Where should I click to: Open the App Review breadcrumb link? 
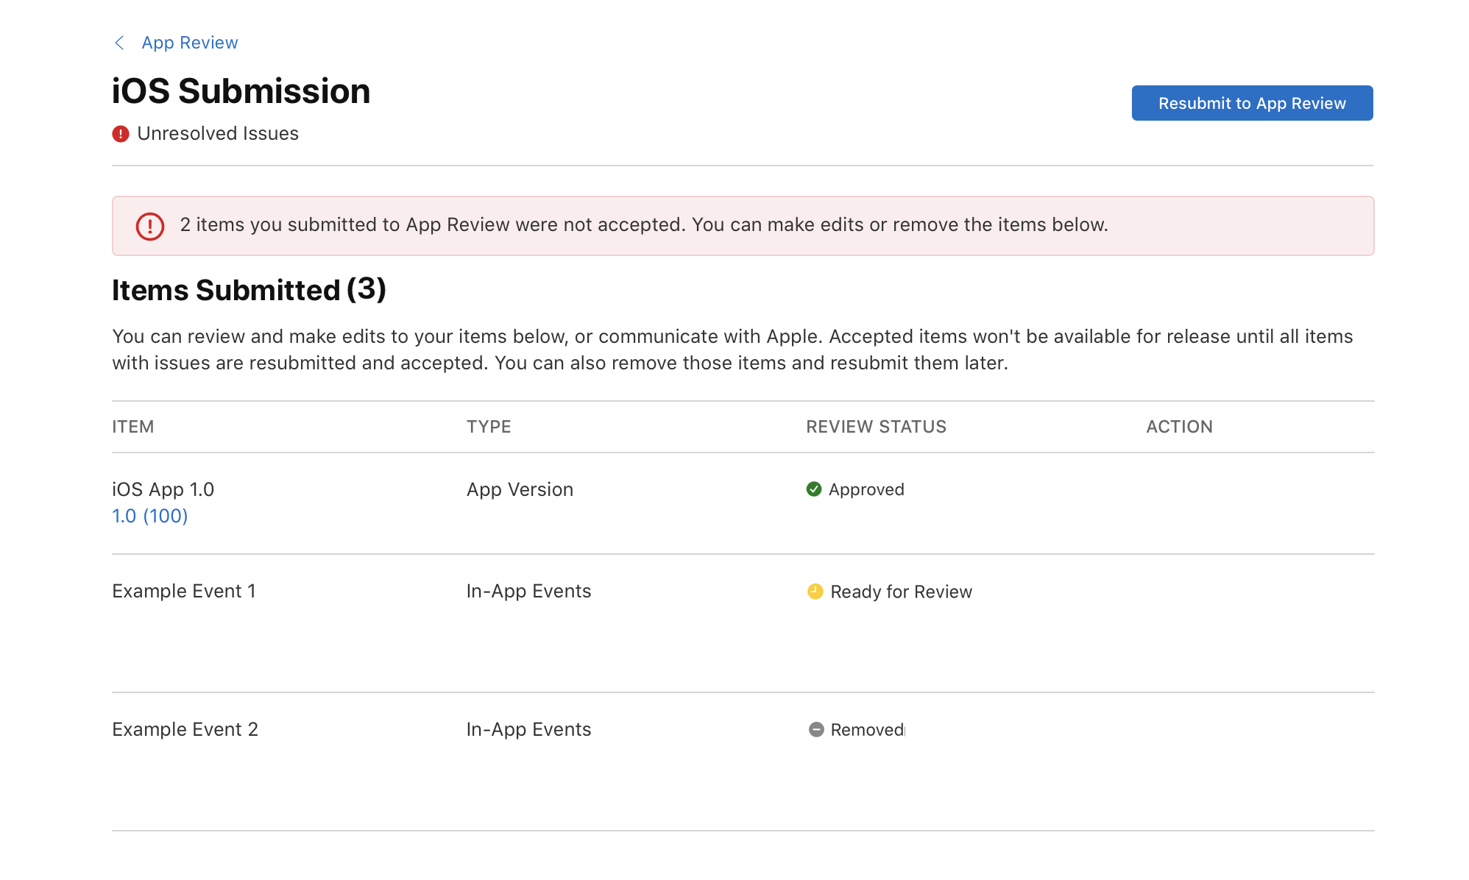click(x=190, y=43)
